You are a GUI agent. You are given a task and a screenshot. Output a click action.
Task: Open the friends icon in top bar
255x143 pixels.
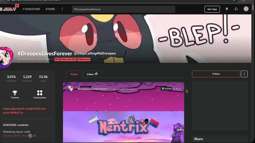click(236, 9)
